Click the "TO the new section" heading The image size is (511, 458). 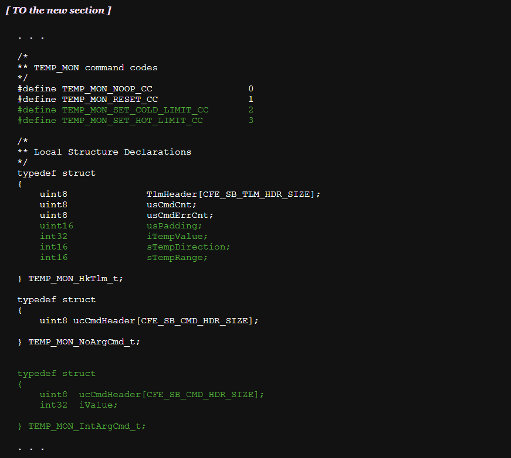pyautogui.click(x=58, y=11)
